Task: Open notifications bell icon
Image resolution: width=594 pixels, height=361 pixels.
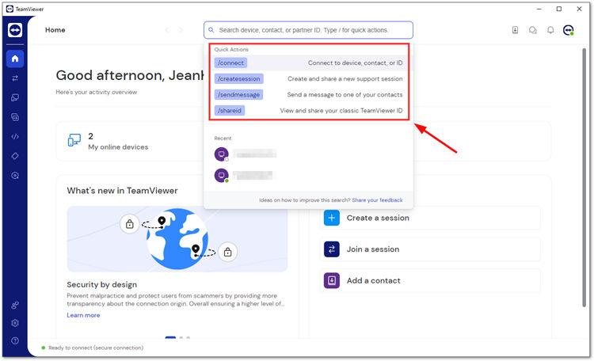Action: click(550, 30)
